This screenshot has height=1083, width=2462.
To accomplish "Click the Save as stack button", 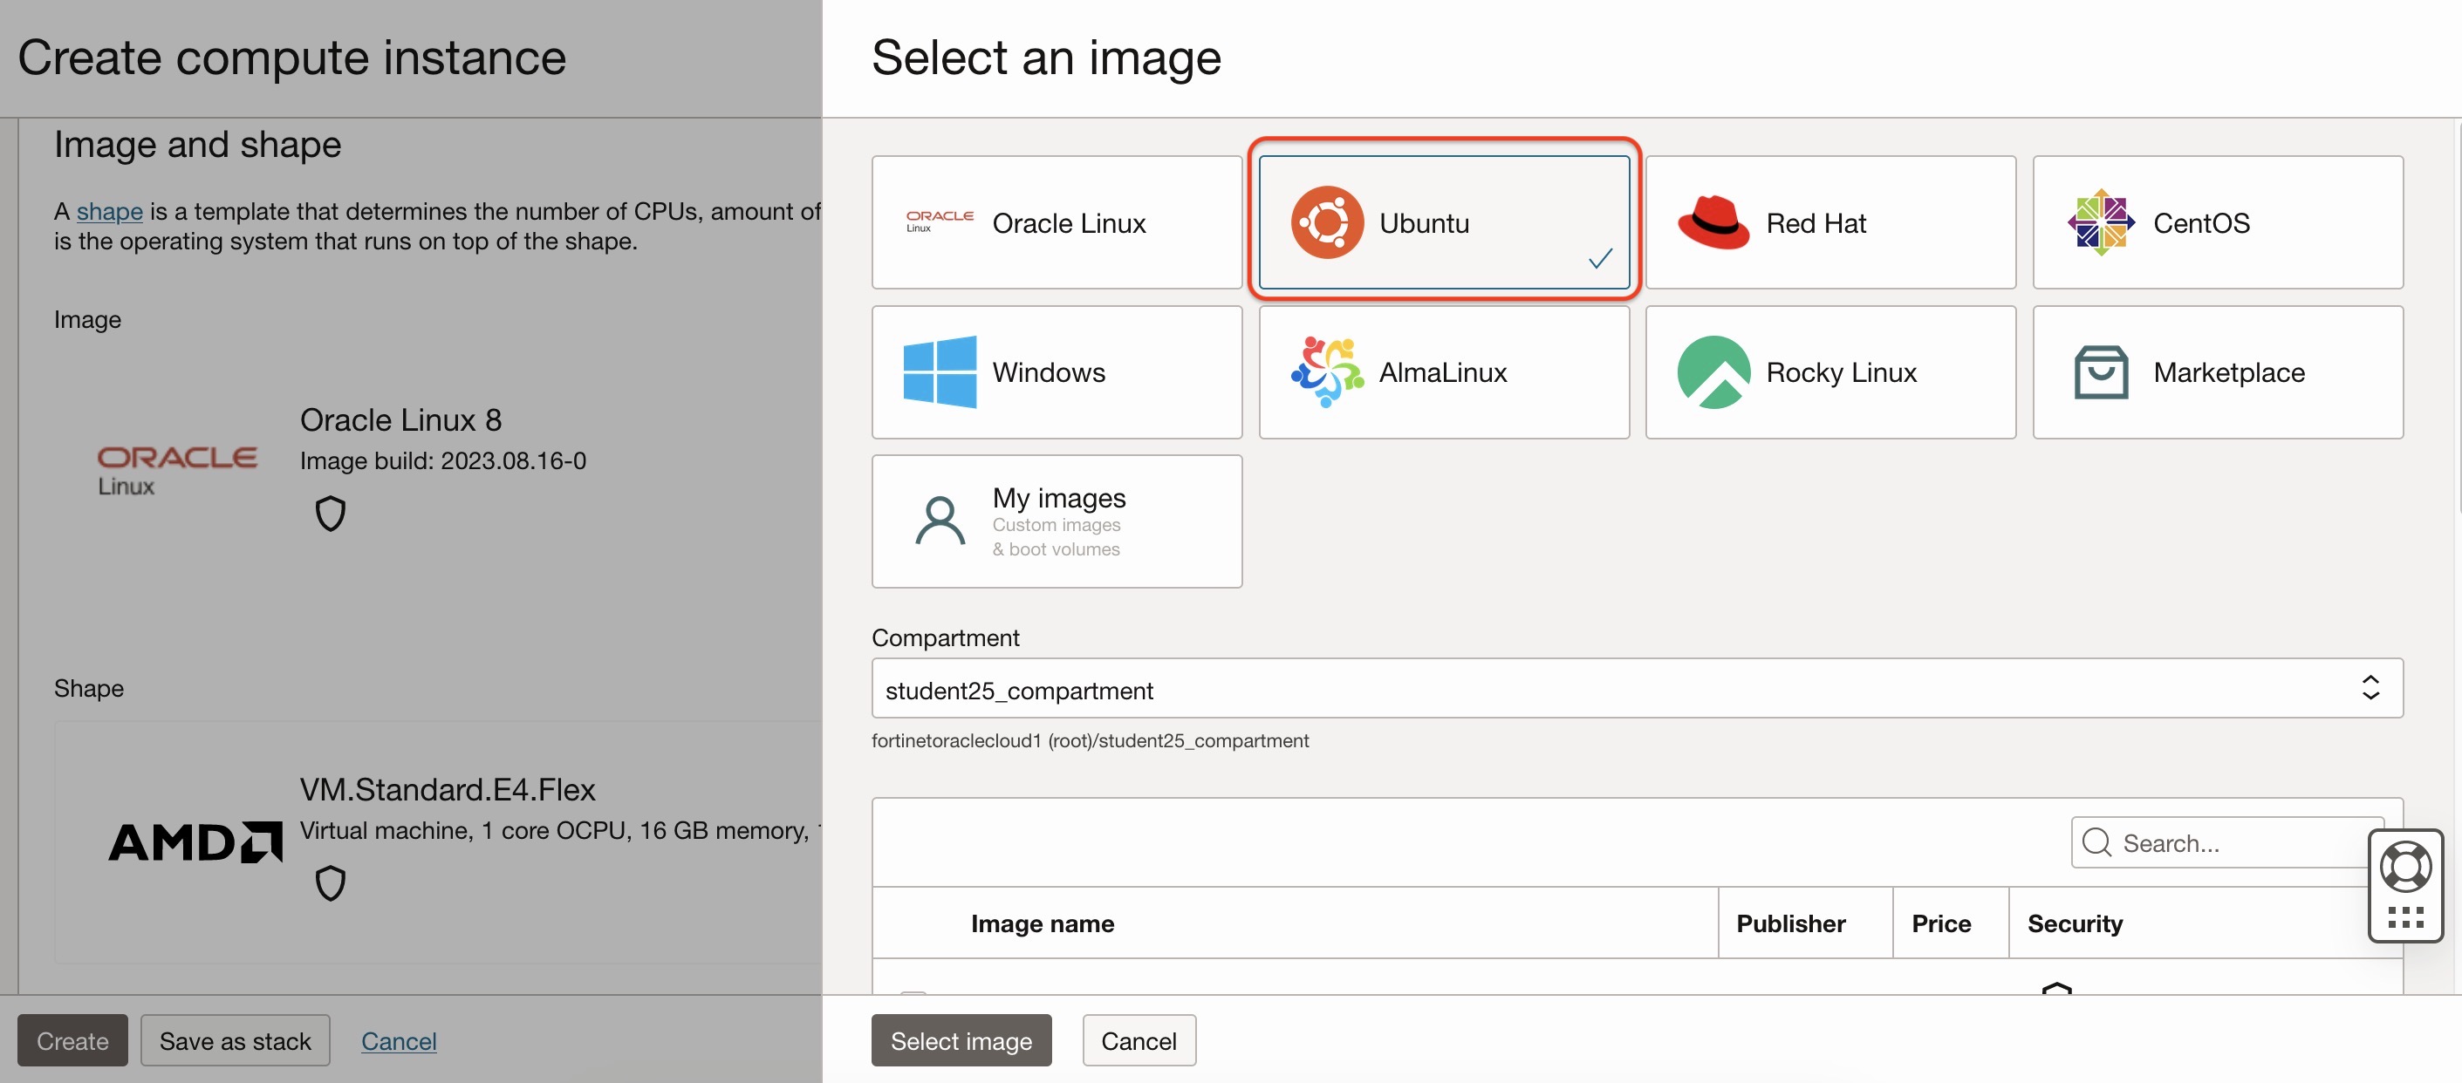I will 235,1040.
